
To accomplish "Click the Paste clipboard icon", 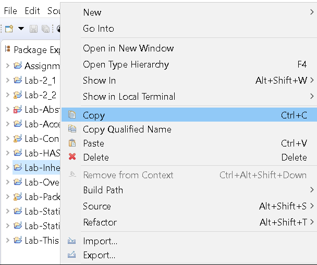I will (72, 143).
